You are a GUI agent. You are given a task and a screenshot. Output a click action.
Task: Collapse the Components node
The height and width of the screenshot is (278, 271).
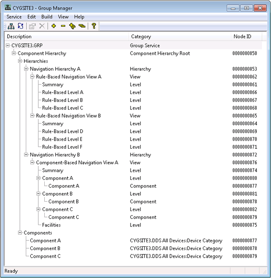click(20, 233)
